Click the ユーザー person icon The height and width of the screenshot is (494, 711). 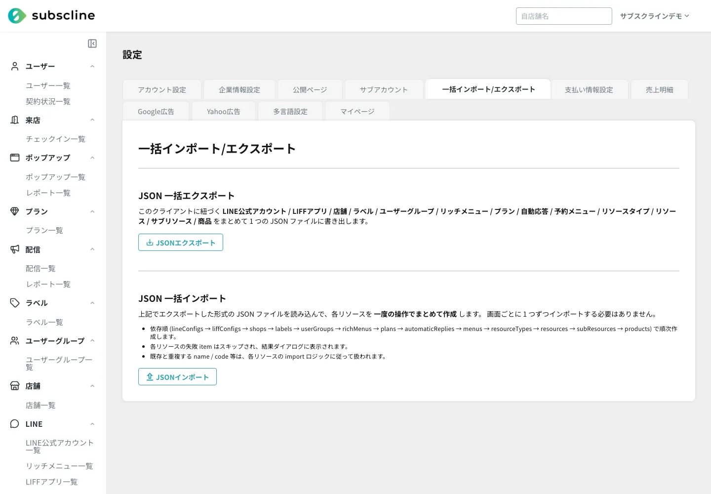pyautogui.click(x=15, y=66)
